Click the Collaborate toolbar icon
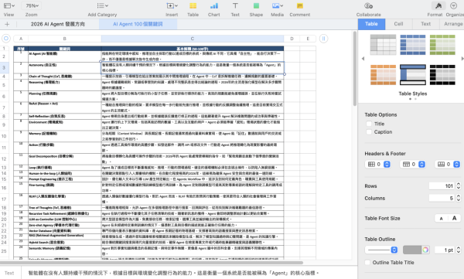The width and height of the screenshot is (464, 279). (x=368, y=5)
